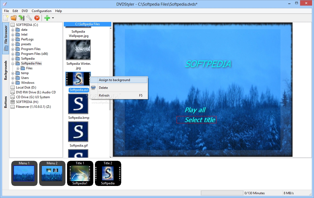Screen dimensions: 314x198
Task: Expand the presets folder node
Action: [13, 44]
